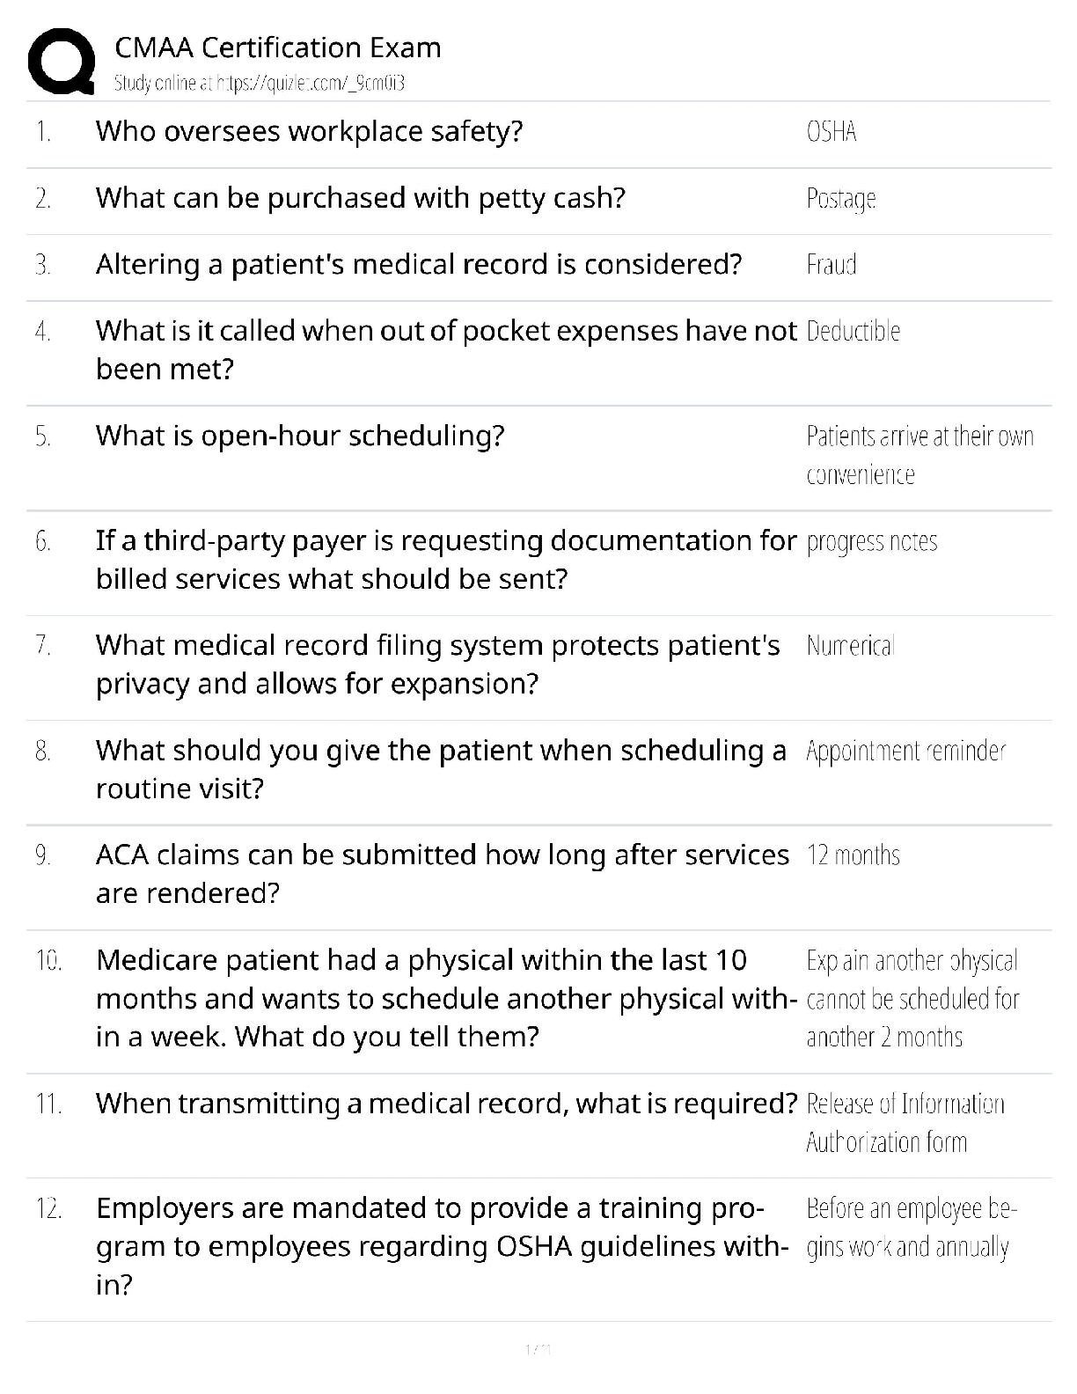Click the answer 12 months

tap(853, 855)
